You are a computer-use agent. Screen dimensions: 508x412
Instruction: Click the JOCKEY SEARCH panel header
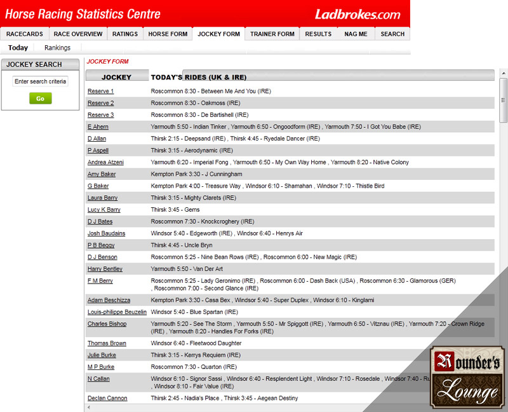pyautogui.click(x=40, y=64)
